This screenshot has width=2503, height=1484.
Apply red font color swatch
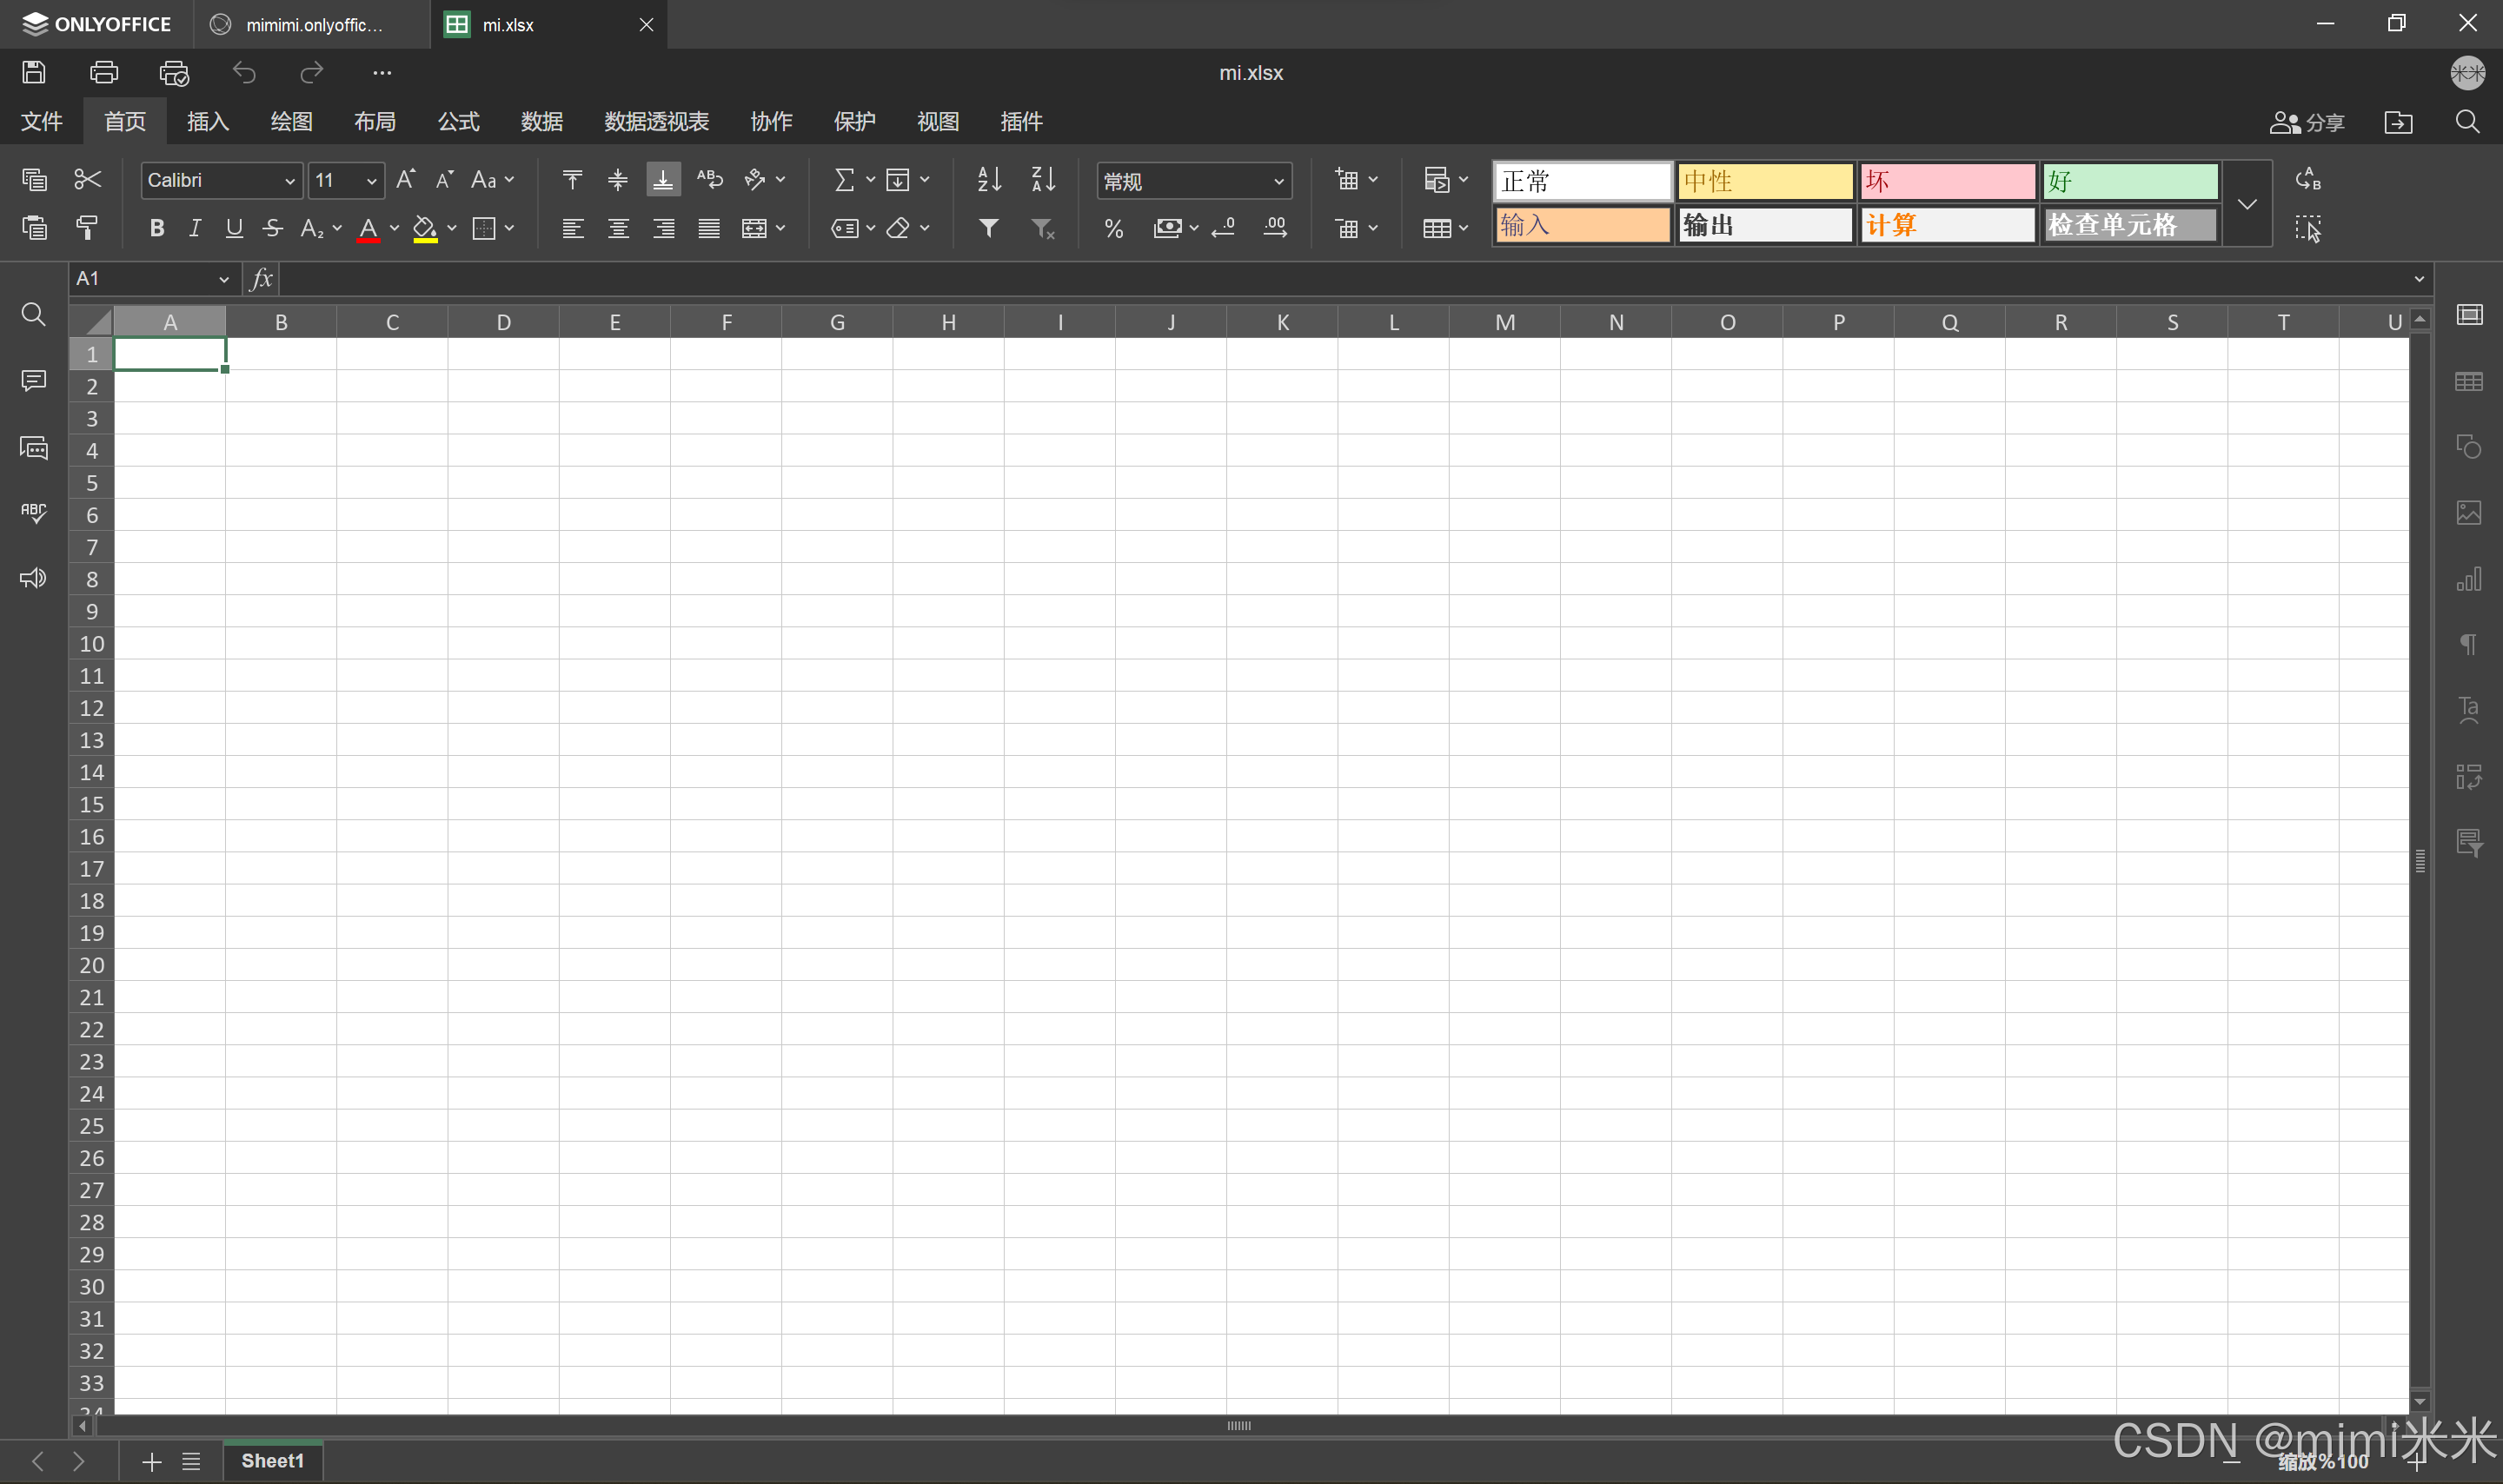[x=368, y=228]
